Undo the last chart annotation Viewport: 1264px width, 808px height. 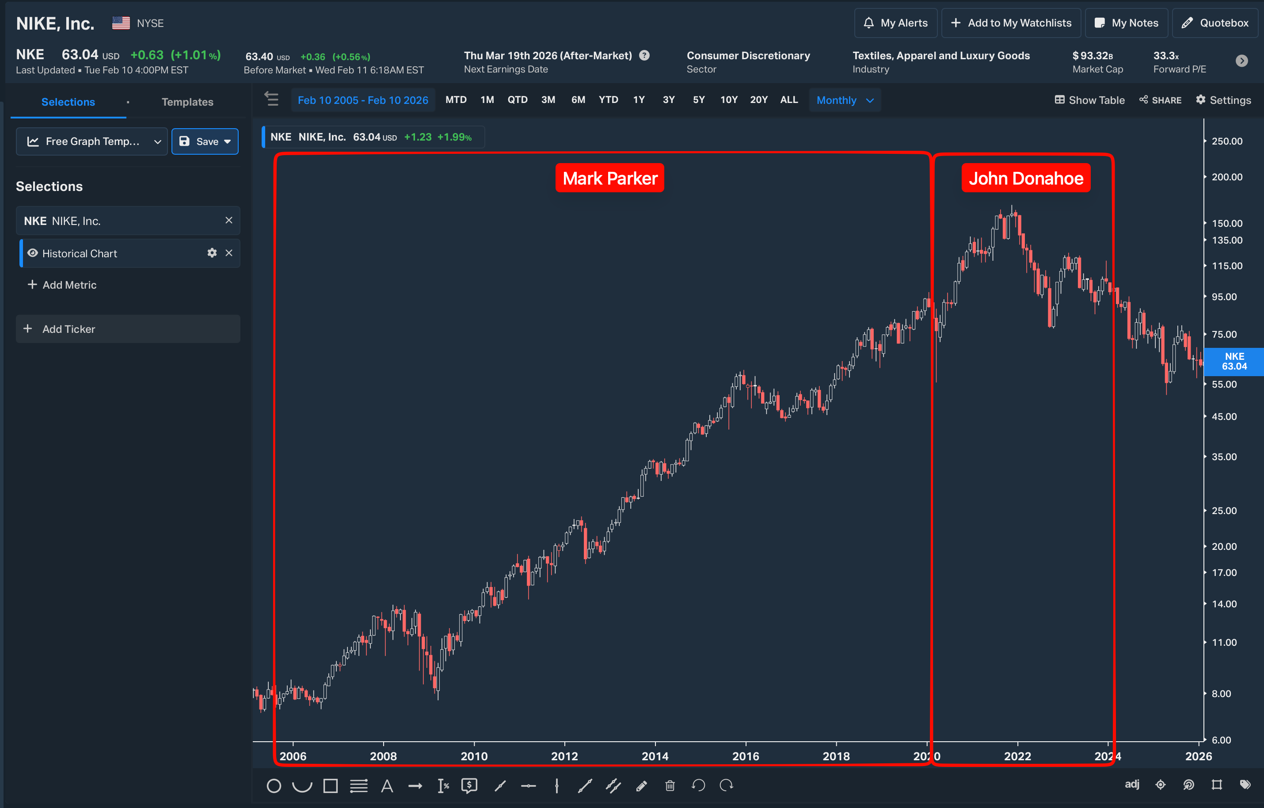pyautogui.click(x=699, y=785)
